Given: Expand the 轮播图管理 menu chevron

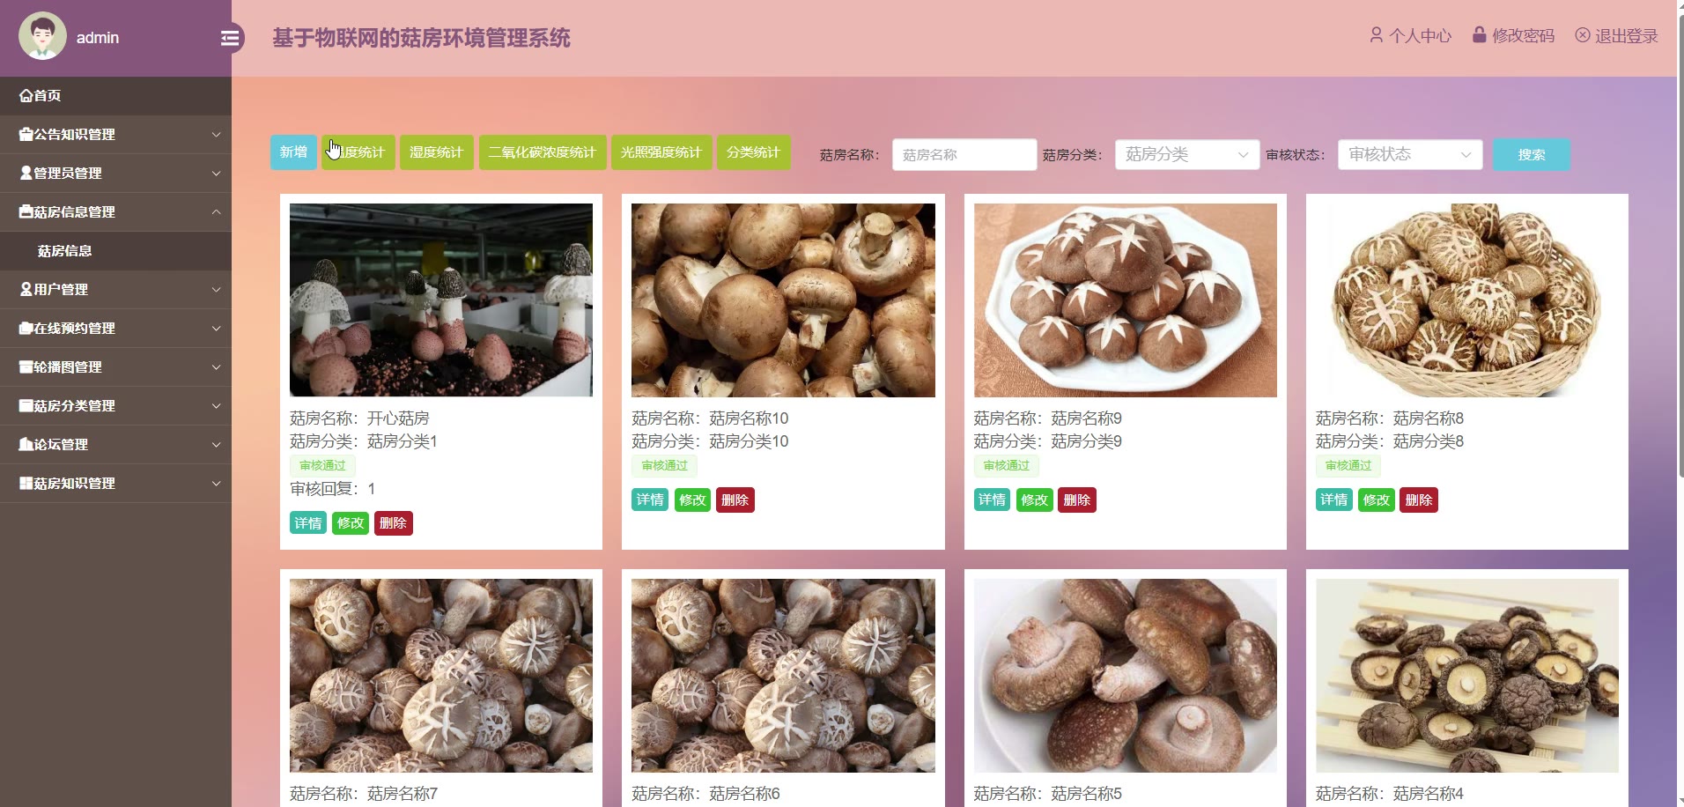Looking at the screenshot, I should (x=216, y=367).
